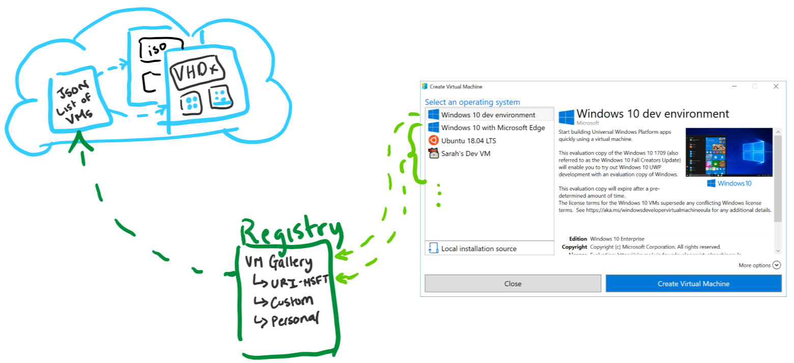Image resolution: width=794 pixels, height=363 pixels.
Task: Click Windows logo beside Microsoft Edge entry
Action: pyautogui.click(x=434, y=128)
